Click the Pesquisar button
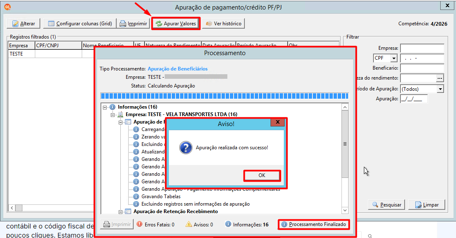 (387, 204)
